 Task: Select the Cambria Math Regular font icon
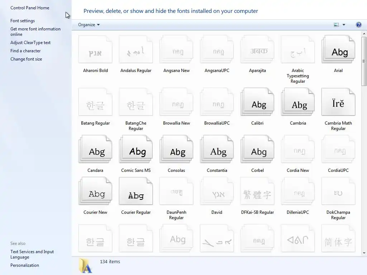click(338, 102)
